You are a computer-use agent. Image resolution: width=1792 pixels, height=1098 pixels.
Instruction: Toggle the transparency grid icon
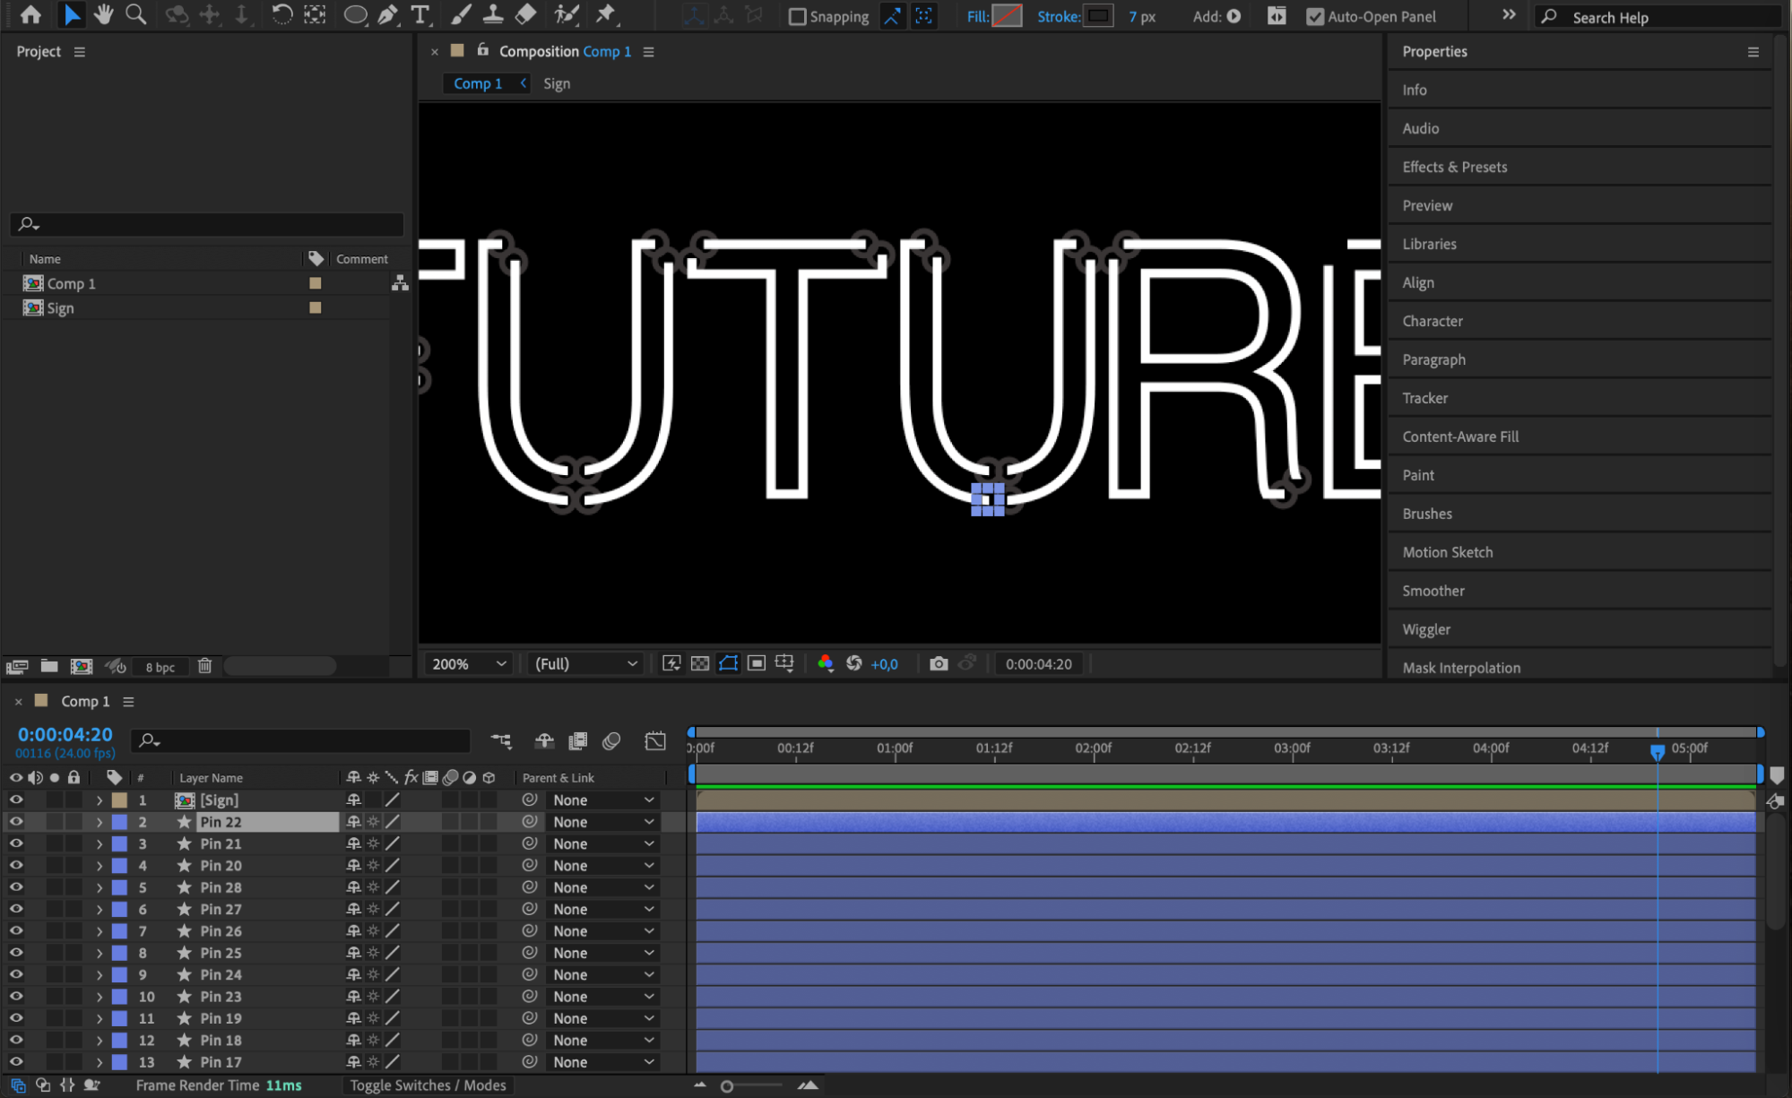point(700,663)
